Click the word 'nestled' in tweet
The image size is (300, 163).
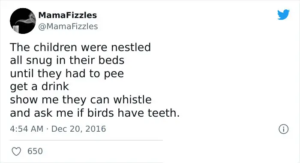(131, 47)
